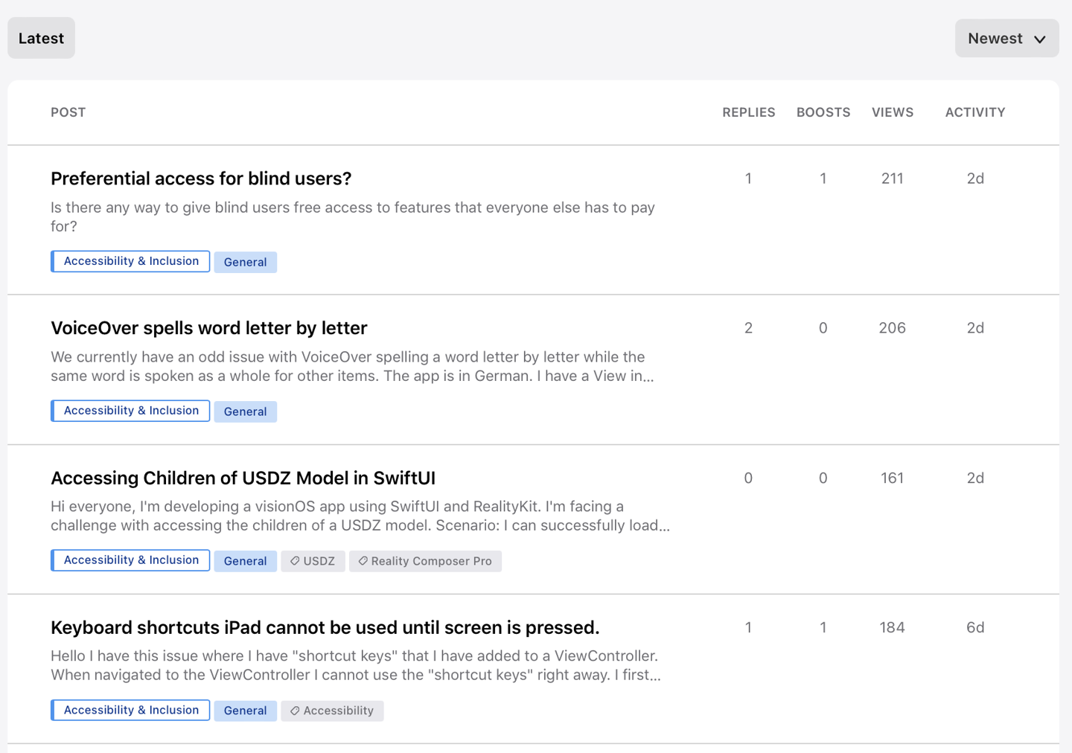Screen dimensions: 1072x753
Task: Click the Reality Composer Pro tag
Action: pyautogui.click(x=425, y=561)
